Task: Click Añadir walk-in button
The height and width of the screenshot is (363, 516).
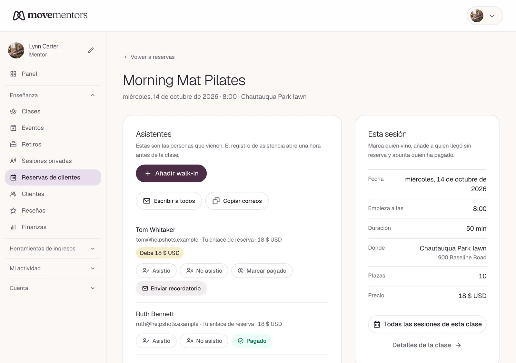Action: pos(171,173)
